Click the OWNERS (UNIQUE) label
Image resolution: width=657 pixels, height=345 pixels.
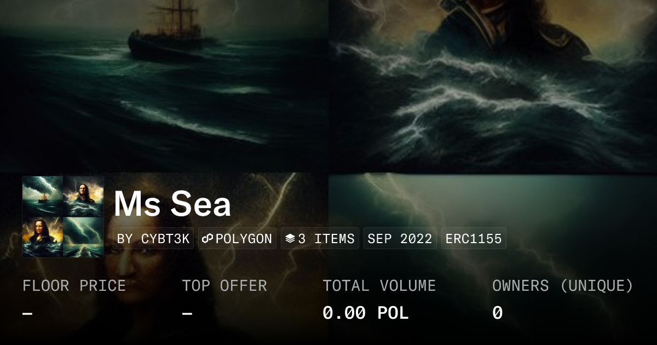click(563, 286)
